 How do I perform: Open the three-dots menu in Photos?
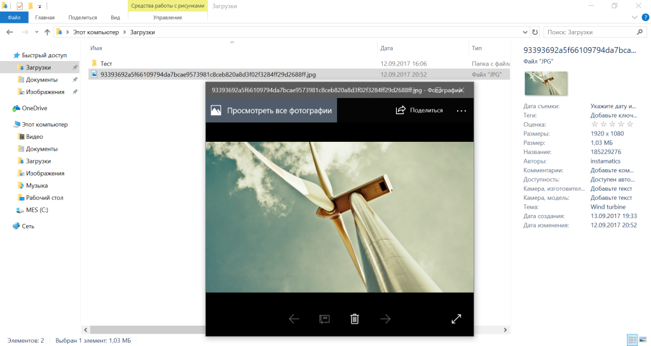(462, 111)
